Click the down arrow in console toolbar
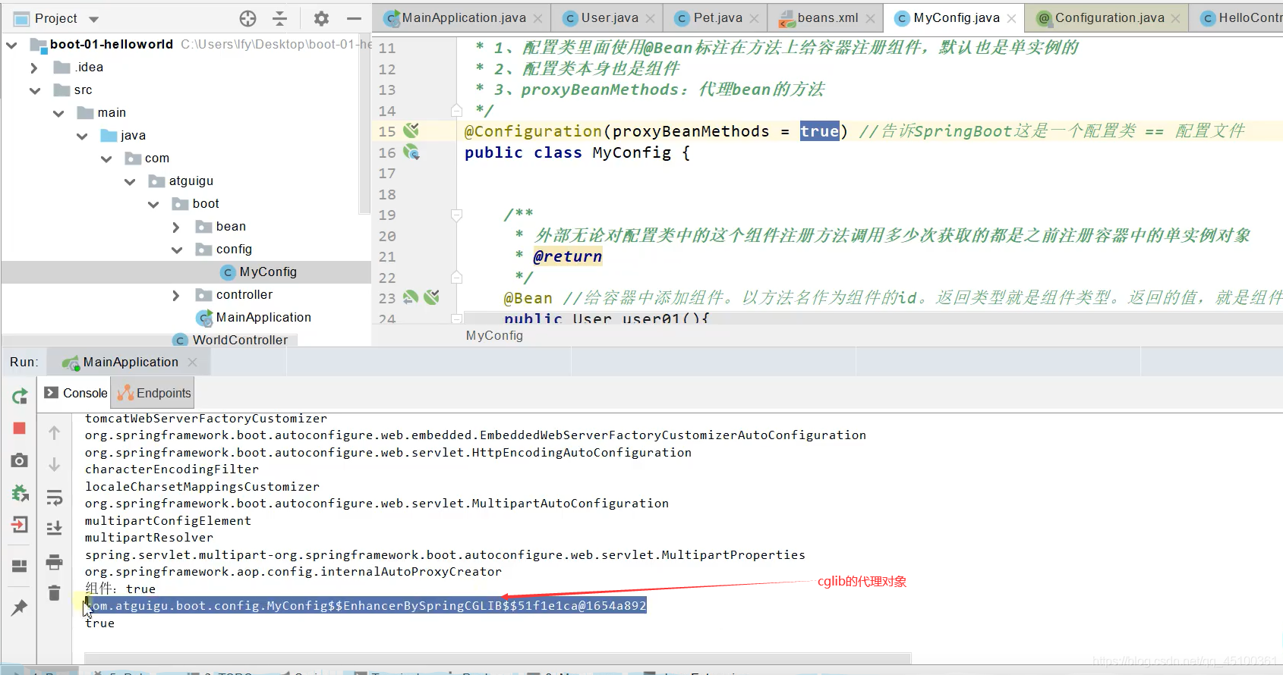The height and width of the screenshot is (675, 1283). pos(54,464)
